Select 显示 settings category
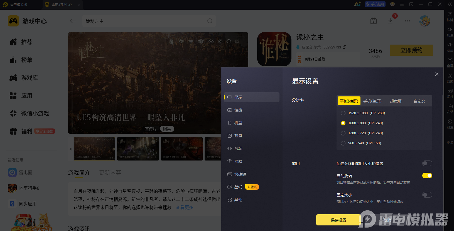The image size is (454, 231). coord(252,97)
